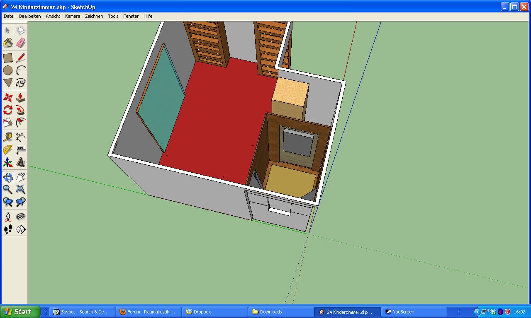Switch to Forum - Raumakustik Firefox window
This screenshot has width=531, height=318.
[148, 312]
